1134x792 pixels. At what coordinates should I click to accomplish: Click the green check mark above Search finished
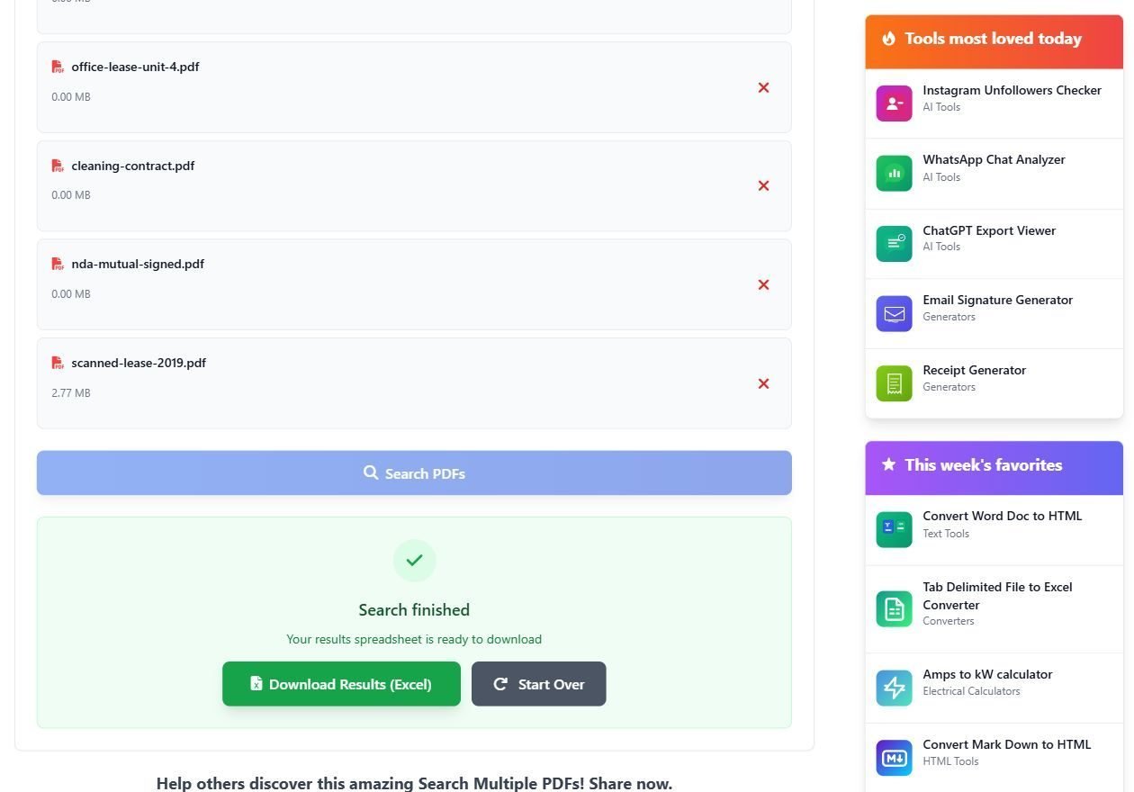tap(414, 561)
